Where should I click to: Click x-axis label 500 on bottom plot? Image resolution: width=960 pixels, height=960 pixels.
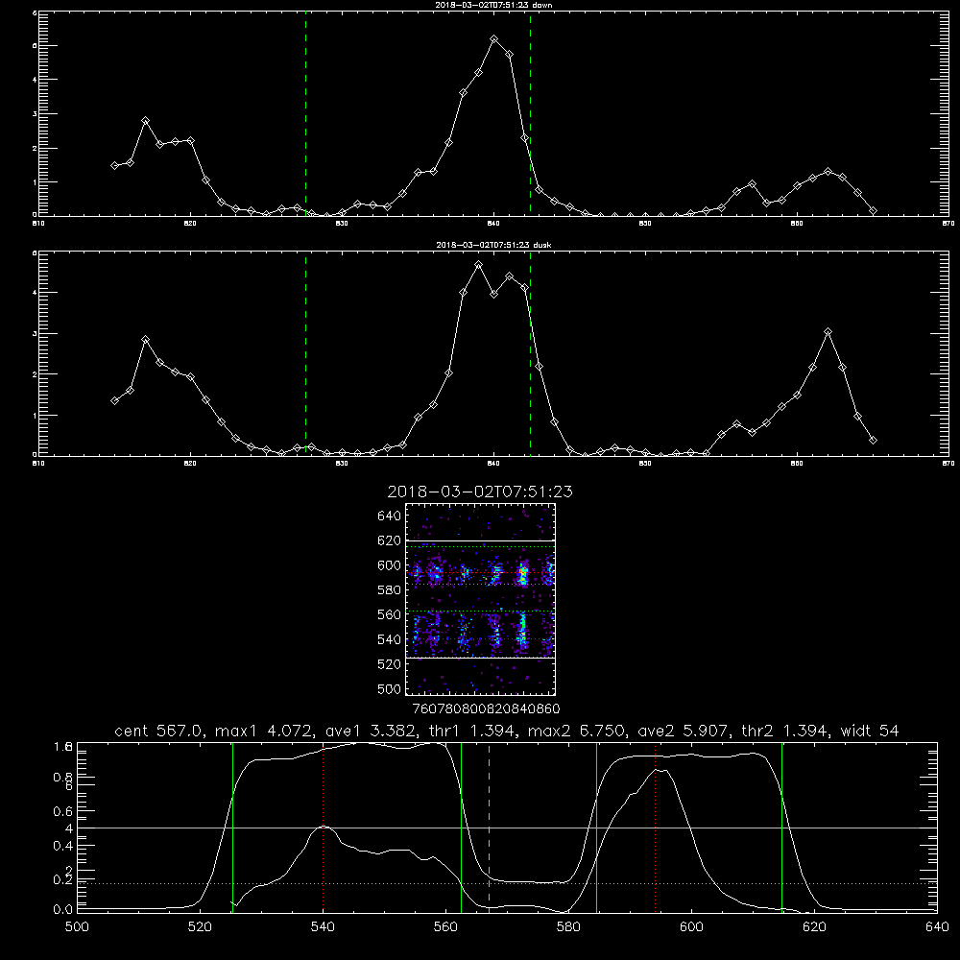[77, 927]
